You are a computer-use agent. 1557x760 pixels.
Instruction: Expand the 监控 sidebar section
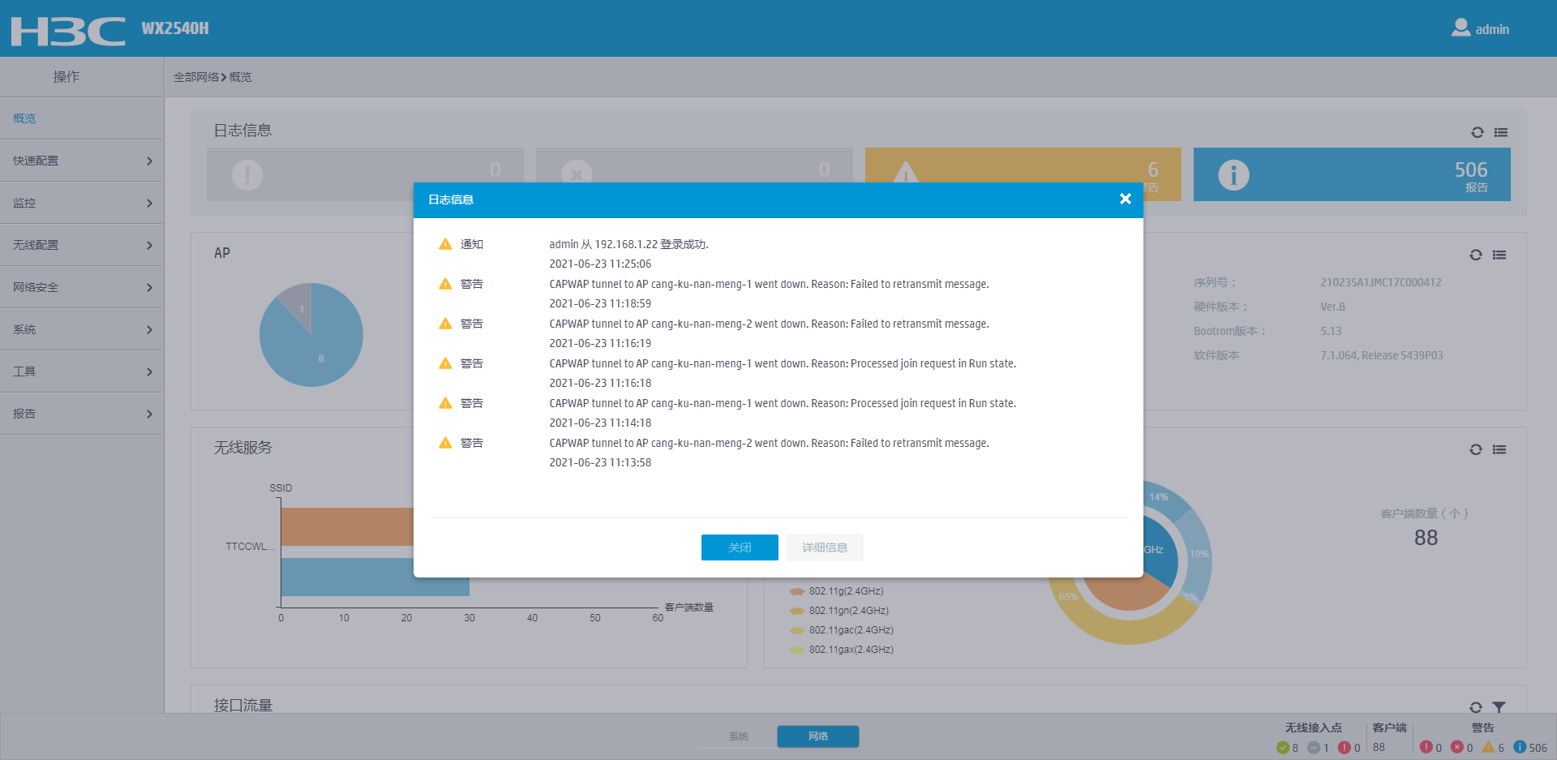click(81, 203)
